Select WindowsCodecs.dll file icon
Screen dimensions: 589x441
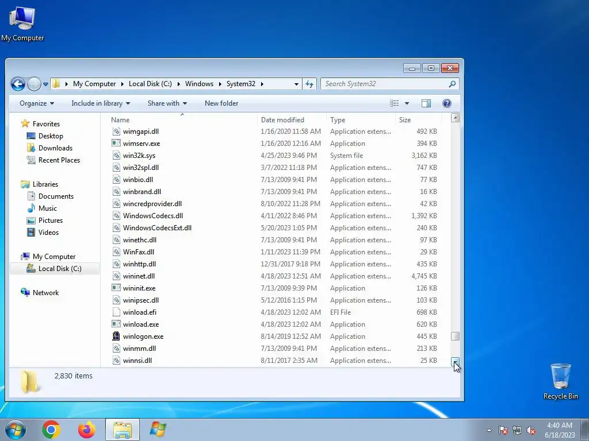116,216
